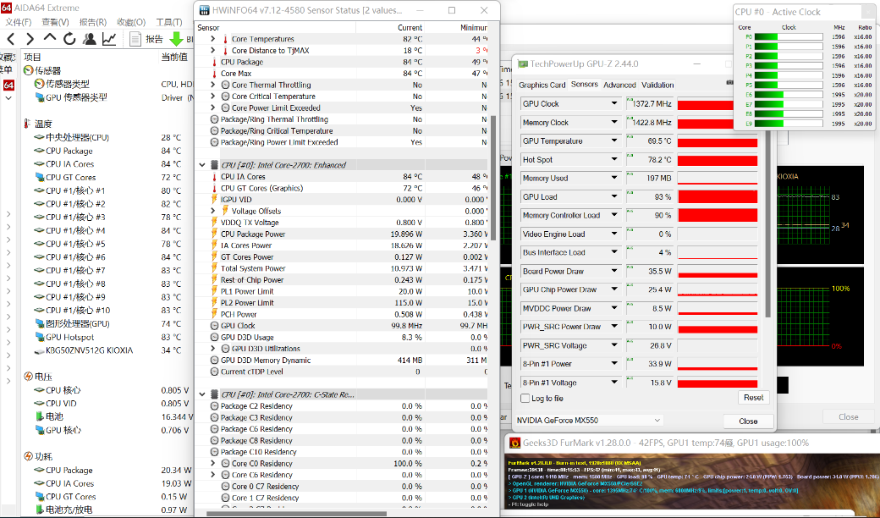880x518 pixels.
Task: Expand the Core Temperatures row
Action: (212, 39)
